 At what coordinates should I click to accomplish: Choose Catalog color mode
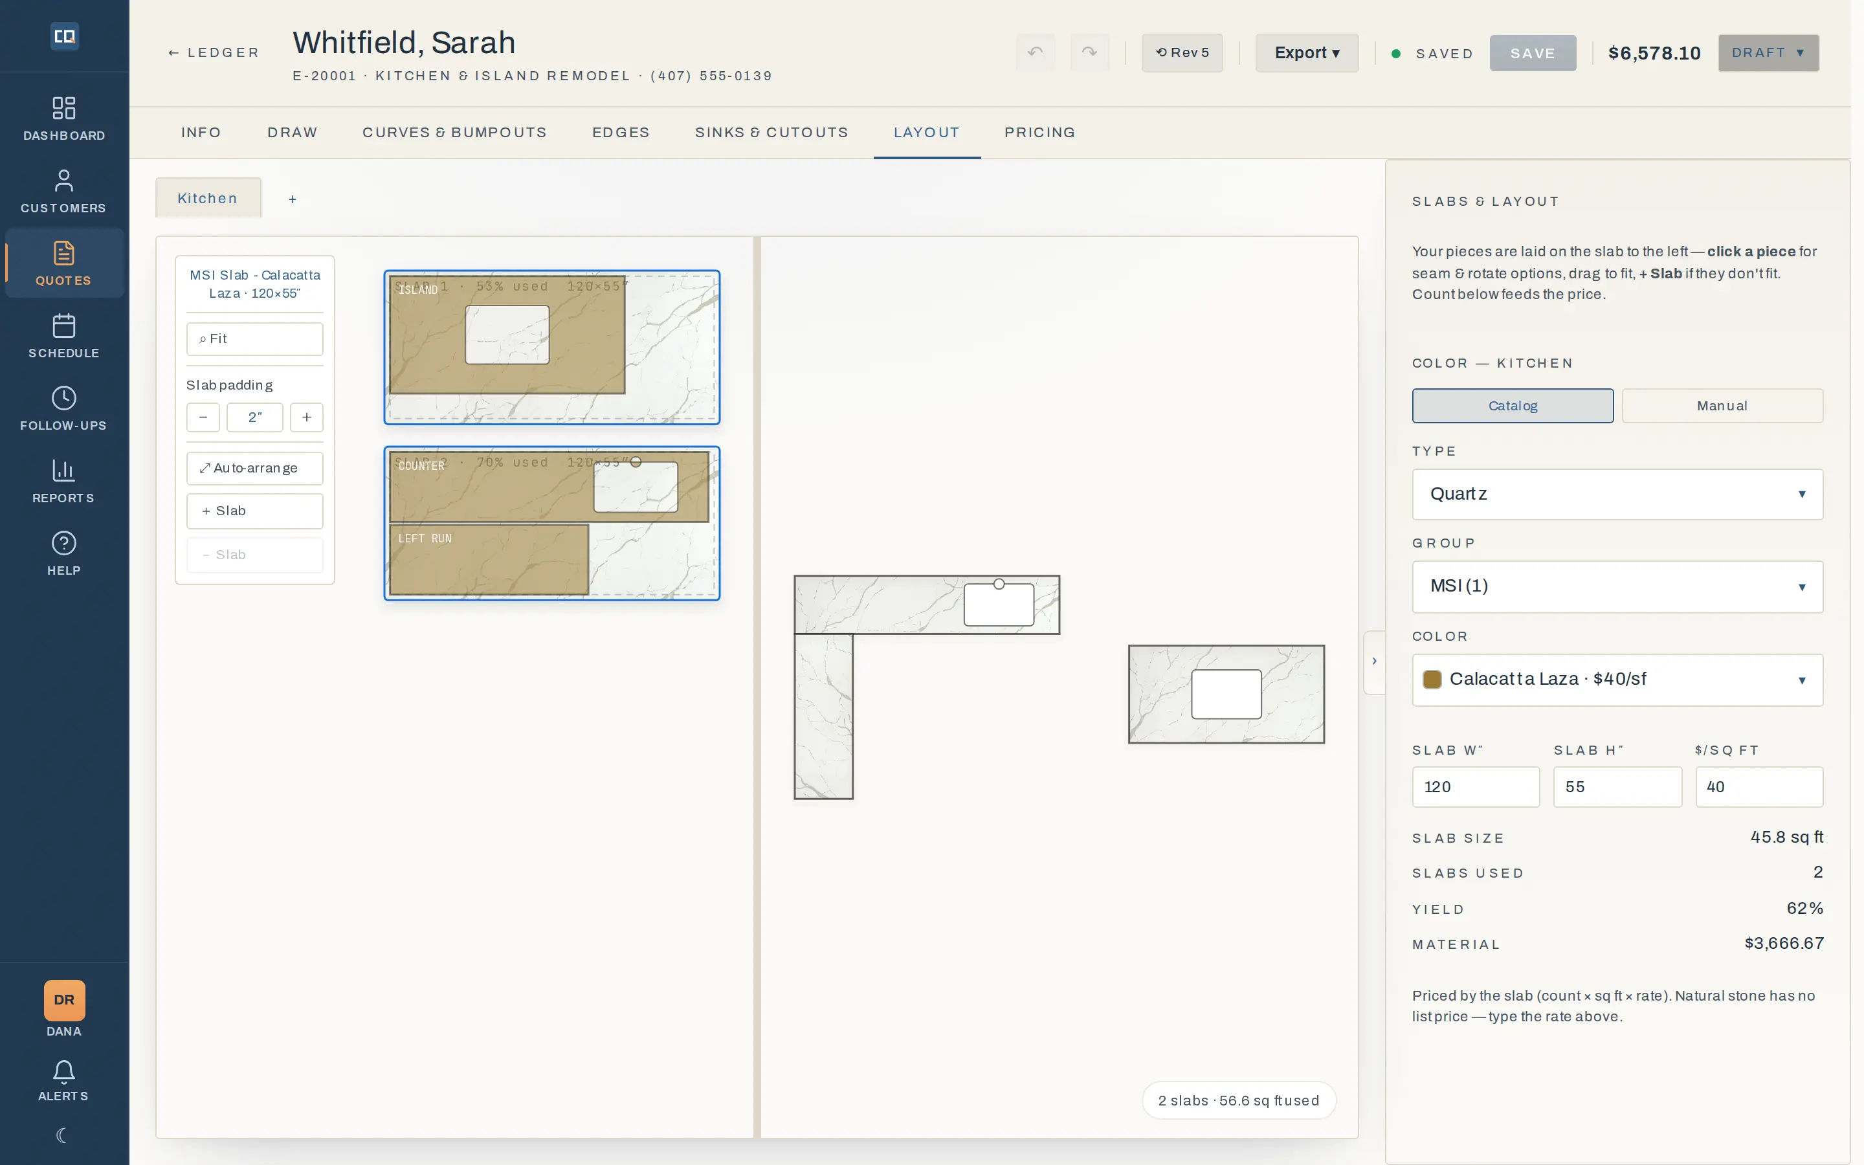[x=1512, y=406]
